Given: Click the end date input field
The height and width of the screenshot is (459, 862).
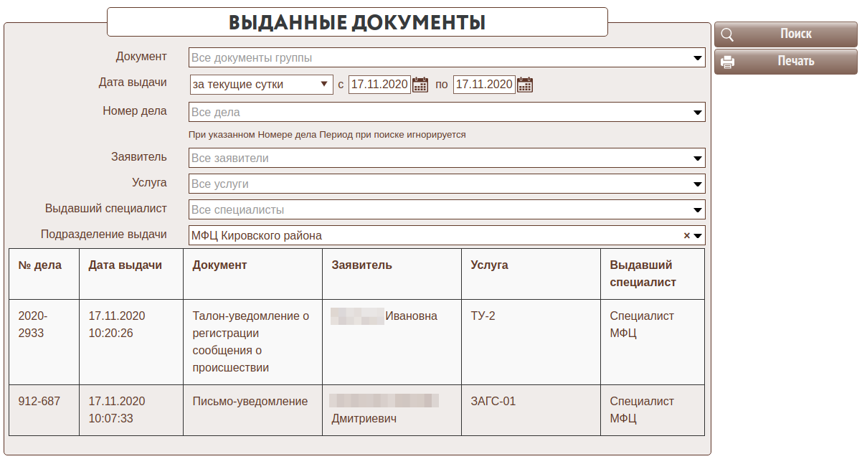Looking at the screenshot, I should click(484, 85).
